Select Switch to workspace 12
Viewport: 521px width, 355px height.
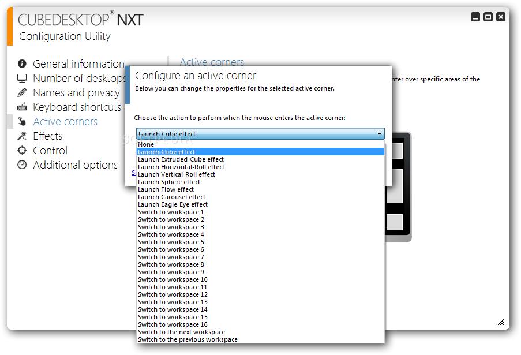tap(261, 294)
